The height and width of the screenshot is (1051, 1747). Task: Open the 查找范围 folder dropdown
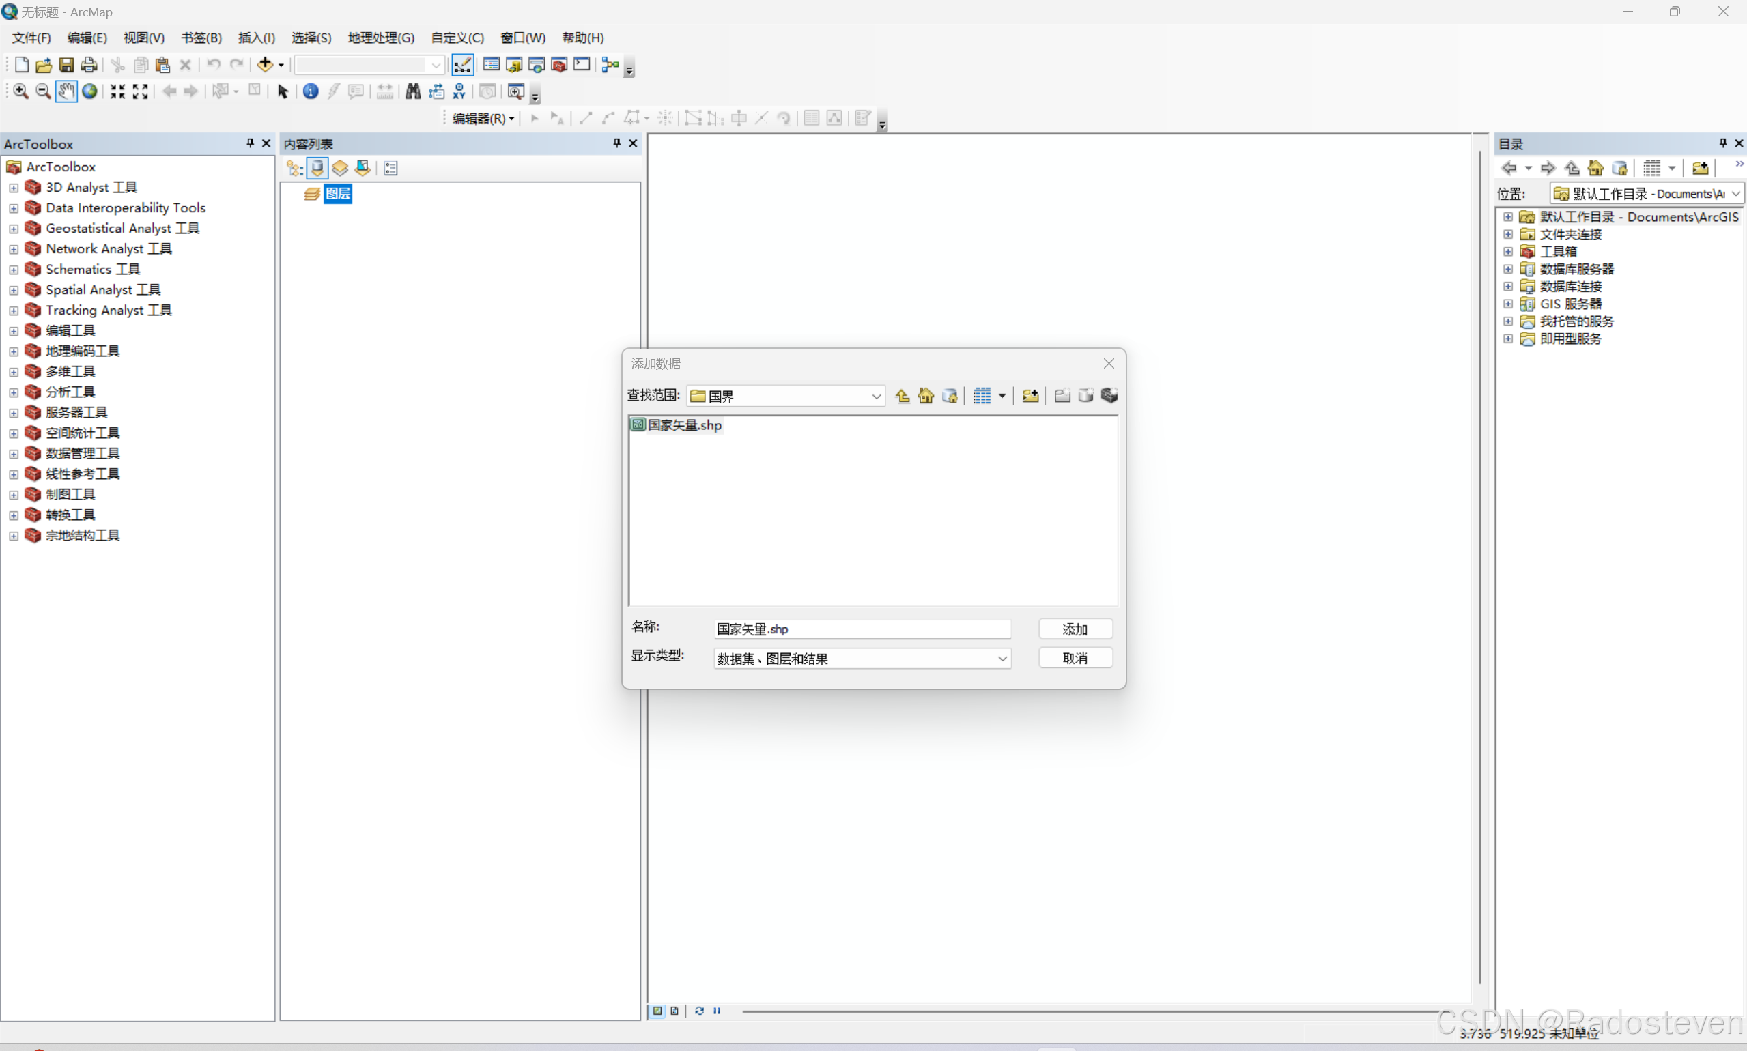[876, 396]
